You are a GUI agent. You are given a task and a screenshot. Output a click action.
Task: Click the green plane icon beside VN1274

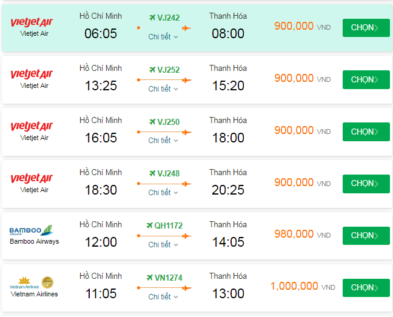click(x=149, y=278)
